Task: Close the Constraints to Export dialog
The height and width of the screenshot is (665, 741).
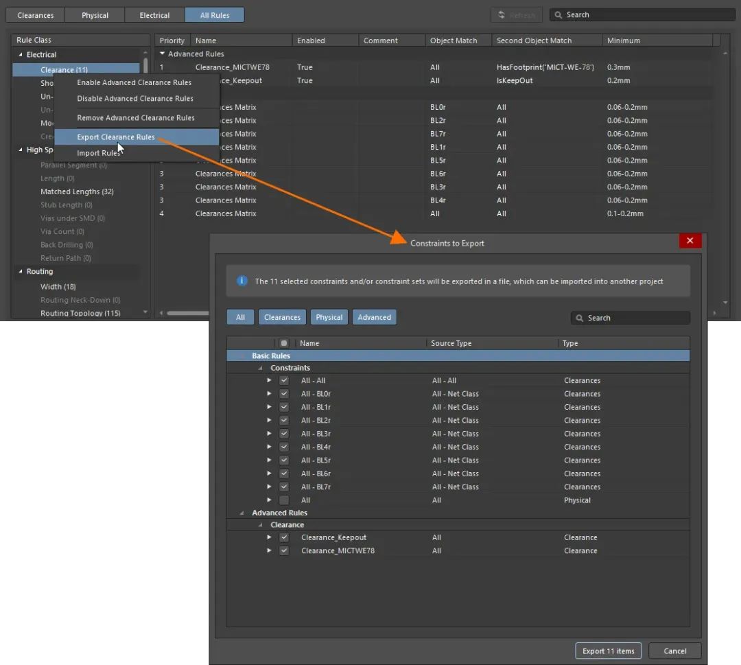Action: (690, 241)
